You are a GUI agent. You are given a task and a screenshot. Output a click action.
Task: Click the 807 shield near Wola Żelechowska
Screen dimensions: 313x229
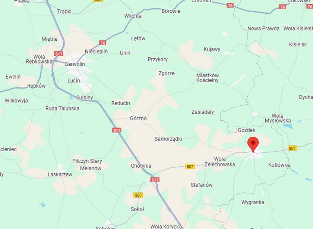click(x=190, y=166)
